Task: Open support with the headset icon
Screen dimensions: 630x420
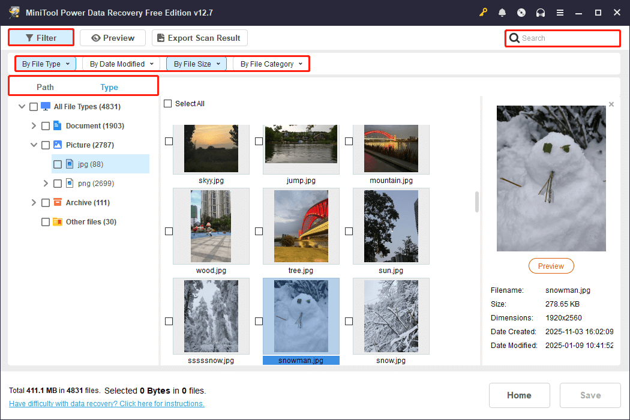Action: pyautogui.click(x=541, y=12)
